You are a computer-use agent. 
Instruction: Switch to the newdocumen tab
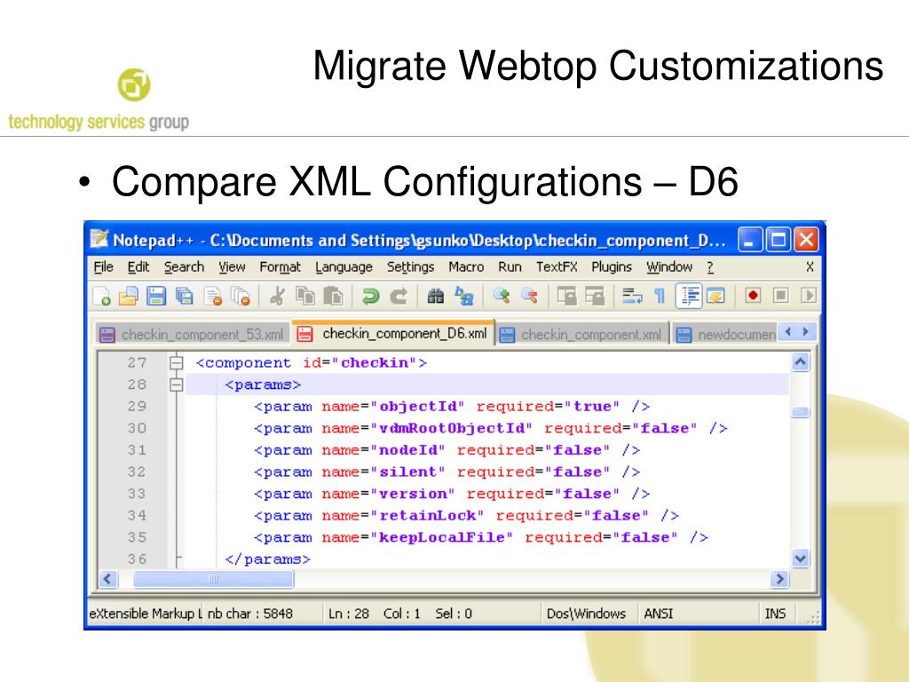click(724, 335)
